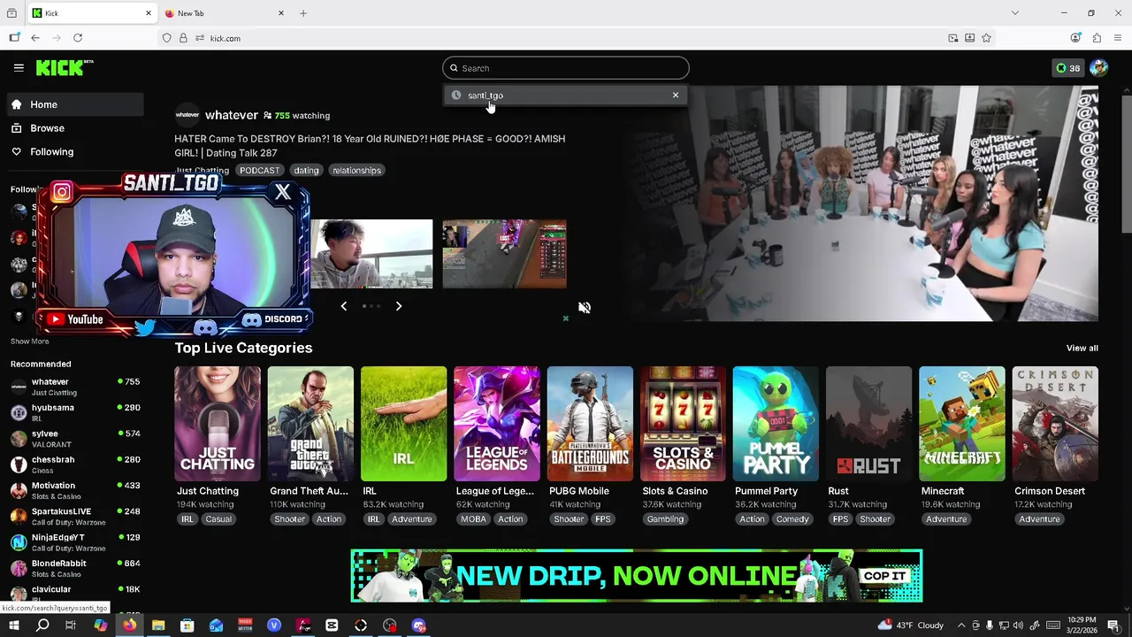Select the relationships tag

(x=356, y=171)
